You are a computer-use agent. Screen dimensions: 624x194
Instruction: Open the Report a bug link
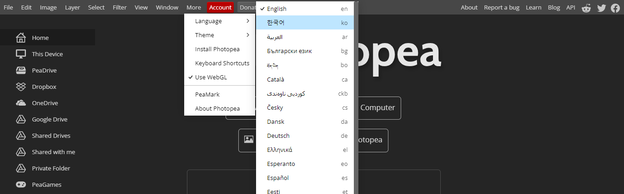pyautogui.click(x=502, y=7)
